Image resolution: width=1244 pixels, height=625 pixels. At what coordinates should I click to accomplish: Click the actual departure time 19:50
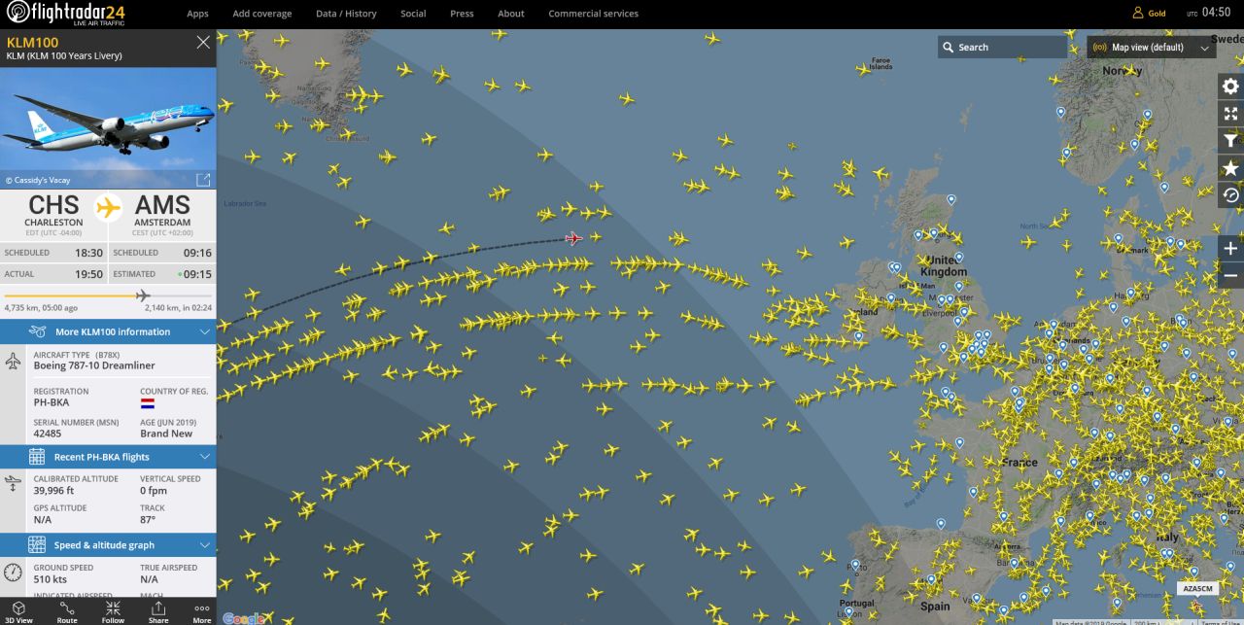click(89, 274)
